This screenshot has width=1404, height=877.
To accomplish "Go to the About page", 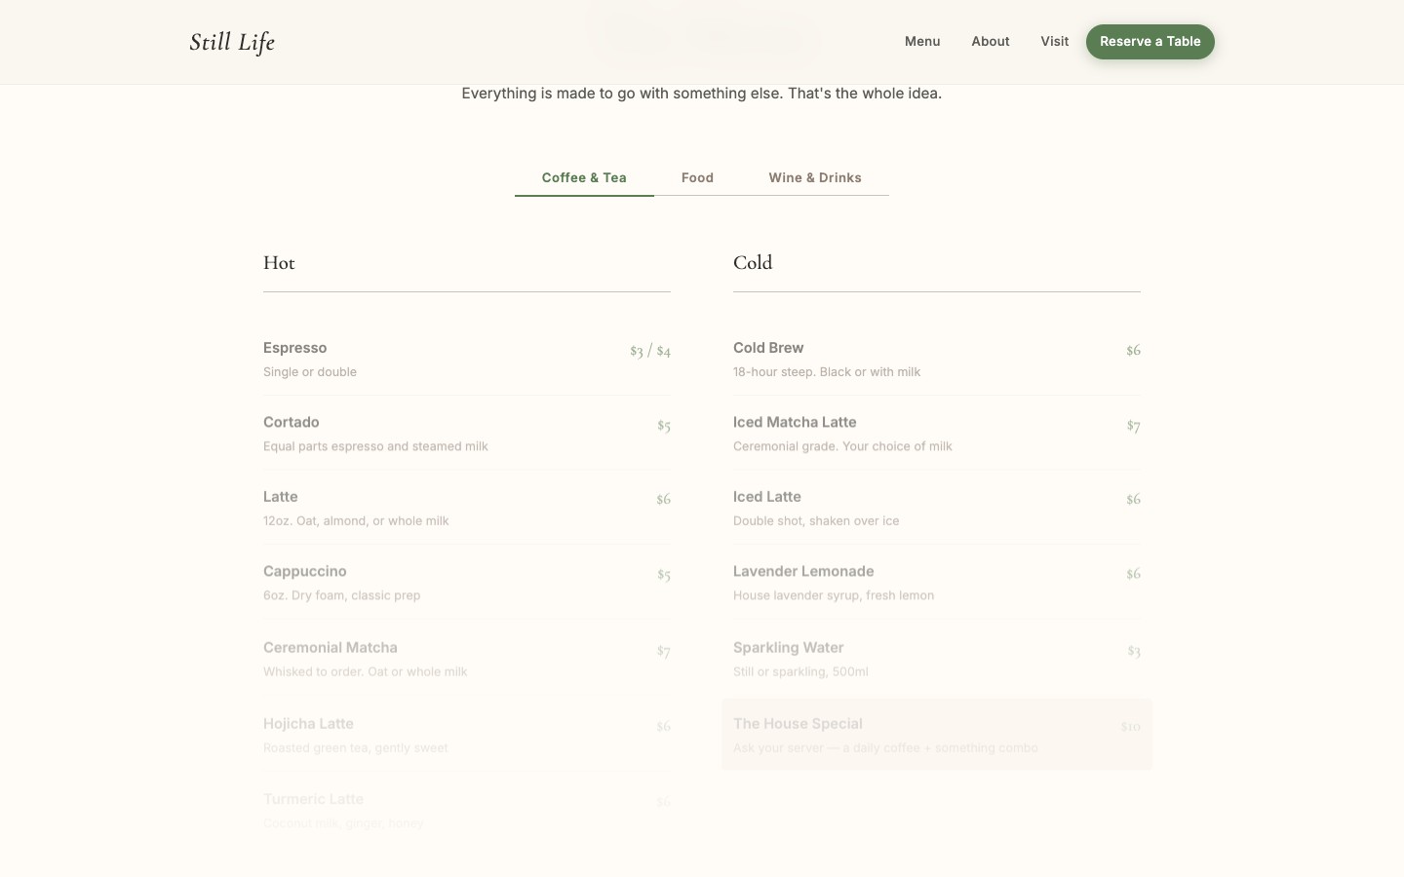I will 990,41.
